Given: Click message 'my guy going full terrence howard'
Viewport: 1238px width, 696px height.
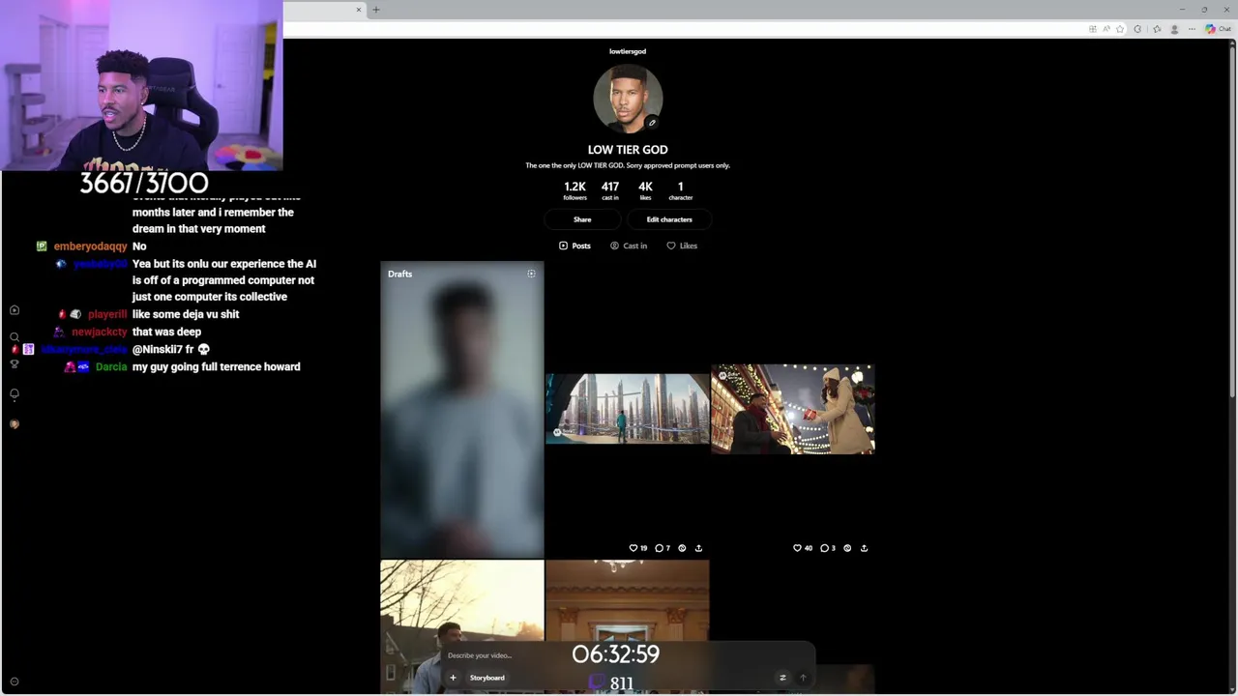Looking at the screenshot, I should 217,366.
